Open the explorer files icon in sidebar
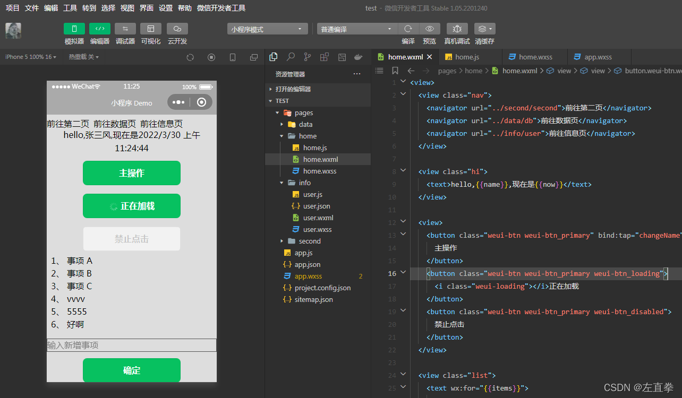This screenshot has height=398, width=682. [274, 57]
